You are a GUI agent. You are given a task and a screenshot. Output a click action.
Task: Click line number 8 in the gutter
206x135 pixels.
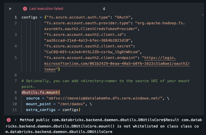tap(16, 93)
